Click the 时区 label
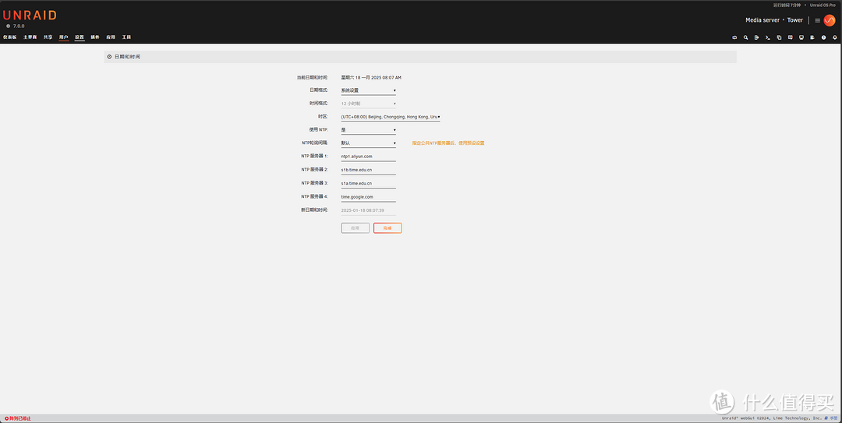Viewport: 842px width, 423px height. click(323, 117)
